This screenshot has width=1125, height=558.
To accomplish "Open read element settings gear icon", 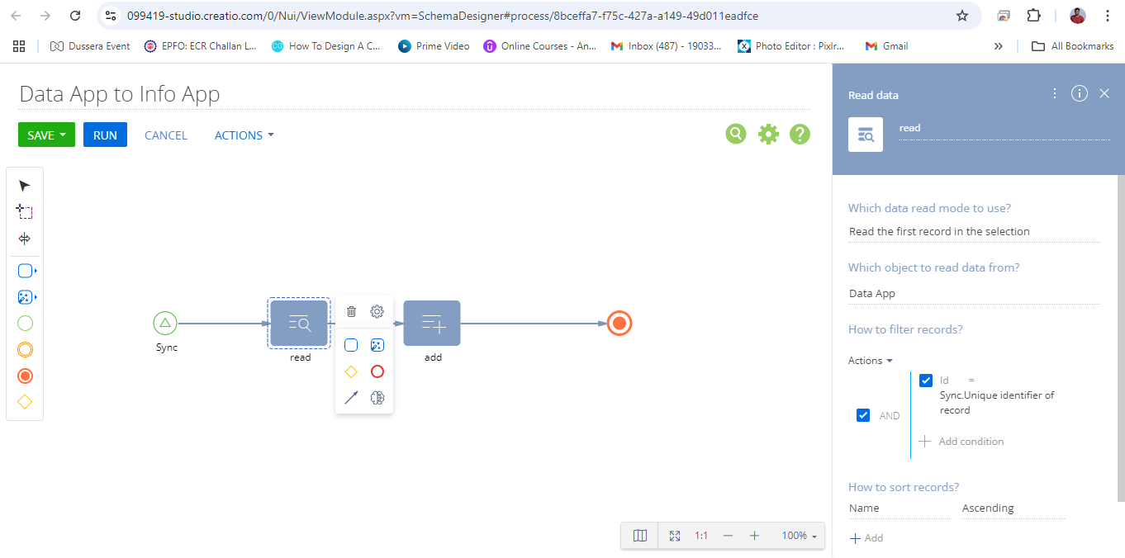I will [x=377, y=311].
